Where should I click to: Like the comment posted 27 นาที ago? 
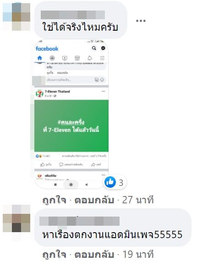[x=55, y=200]
